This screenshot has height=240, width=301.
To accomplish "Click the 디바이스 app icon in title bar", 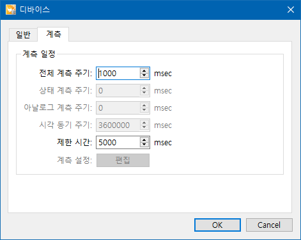I will click(11, 10).
